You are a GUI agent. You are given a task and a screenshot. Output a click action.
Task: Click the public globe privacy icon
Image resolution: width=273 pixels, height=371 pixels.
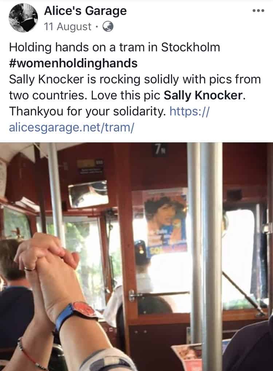(x=108, y=27)
